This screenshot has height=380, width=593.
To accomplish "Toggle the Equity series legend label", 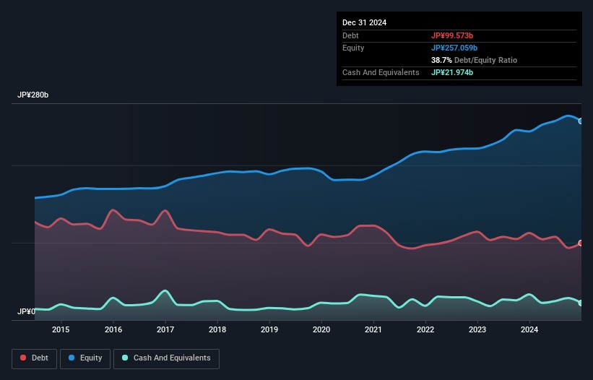I will click(90, 358).
